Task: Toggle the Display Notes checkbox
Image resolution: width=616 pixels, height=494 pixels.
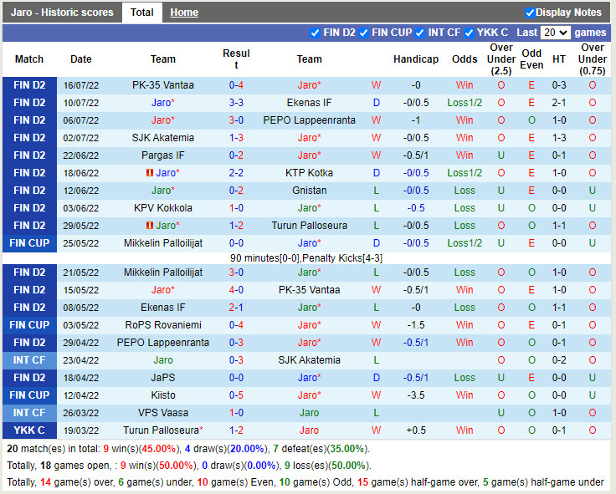Action: (530, 13)
